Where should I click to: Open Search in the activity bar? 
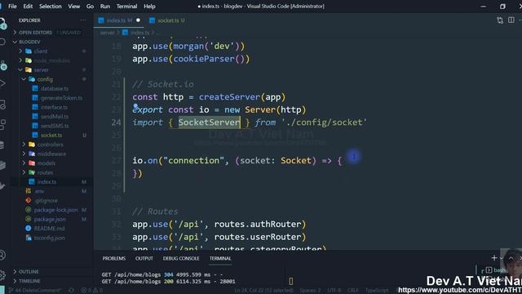tap(2, 42)
